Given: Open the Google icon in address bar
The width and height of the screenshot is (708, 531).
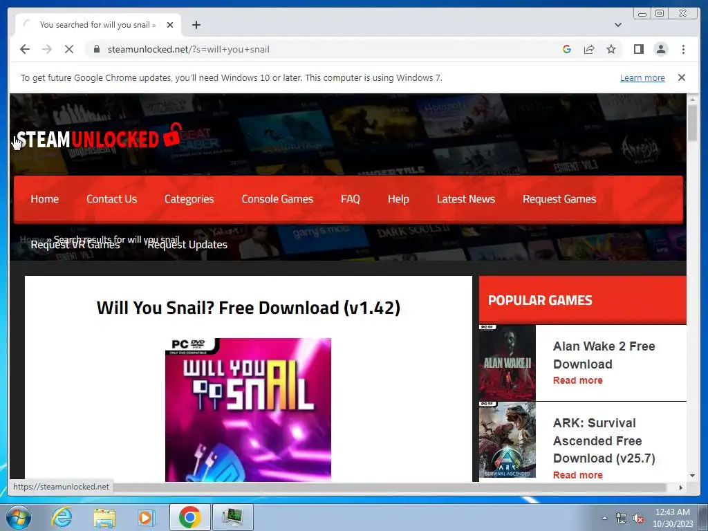Looking at the screenshot, I should click(567, 49).
